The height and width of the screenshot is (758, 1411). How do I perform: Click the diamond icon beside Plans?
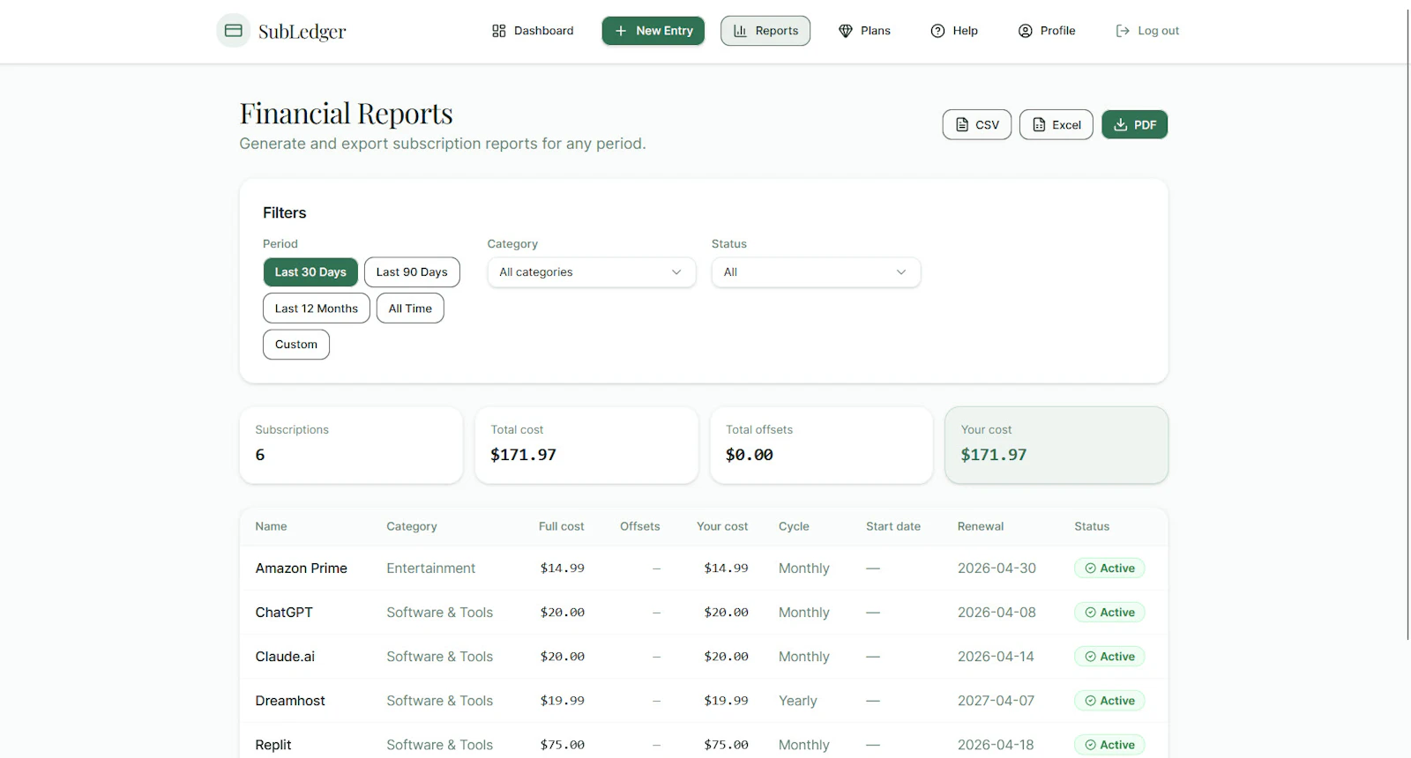846,31
